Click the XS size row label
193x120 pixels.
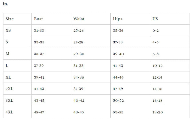coord(8,30)
